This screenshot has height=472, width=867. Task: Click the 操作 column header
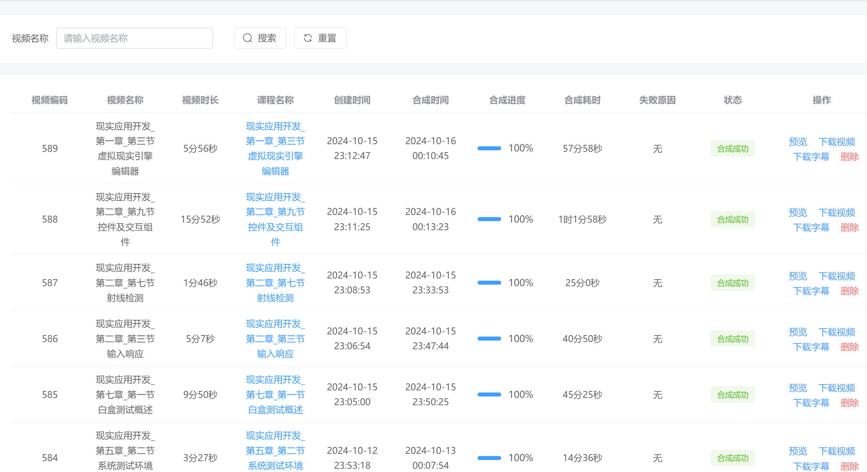click(821, 100)
